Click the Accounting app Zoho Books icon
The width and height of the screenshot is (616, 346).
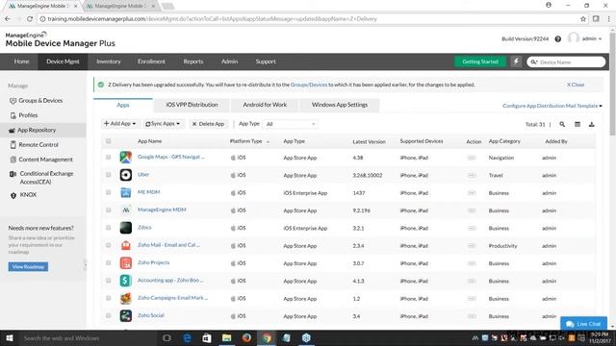(126, 281)
